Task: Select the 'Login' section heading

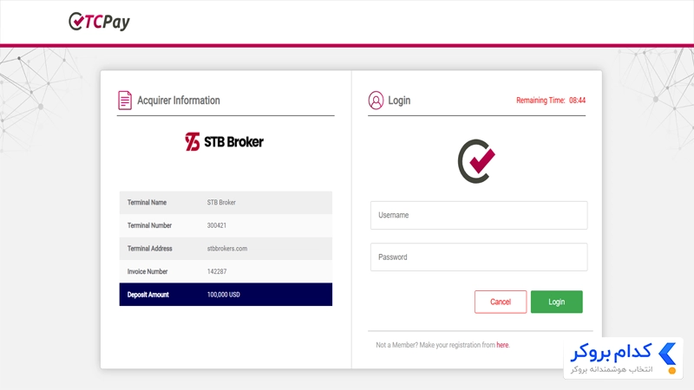Action: pos(399,101)
